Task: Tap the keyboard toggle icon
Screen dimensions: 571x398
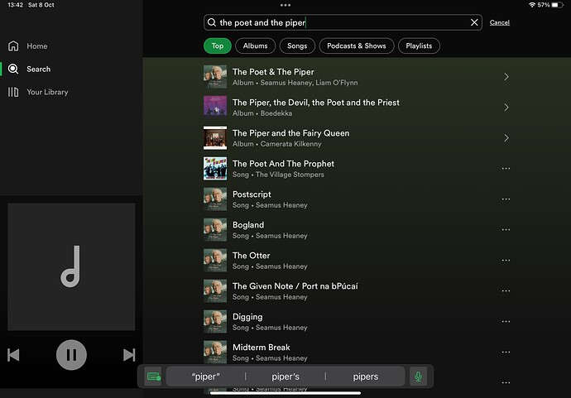Action: pyautogui.click(x=153, y=376)
